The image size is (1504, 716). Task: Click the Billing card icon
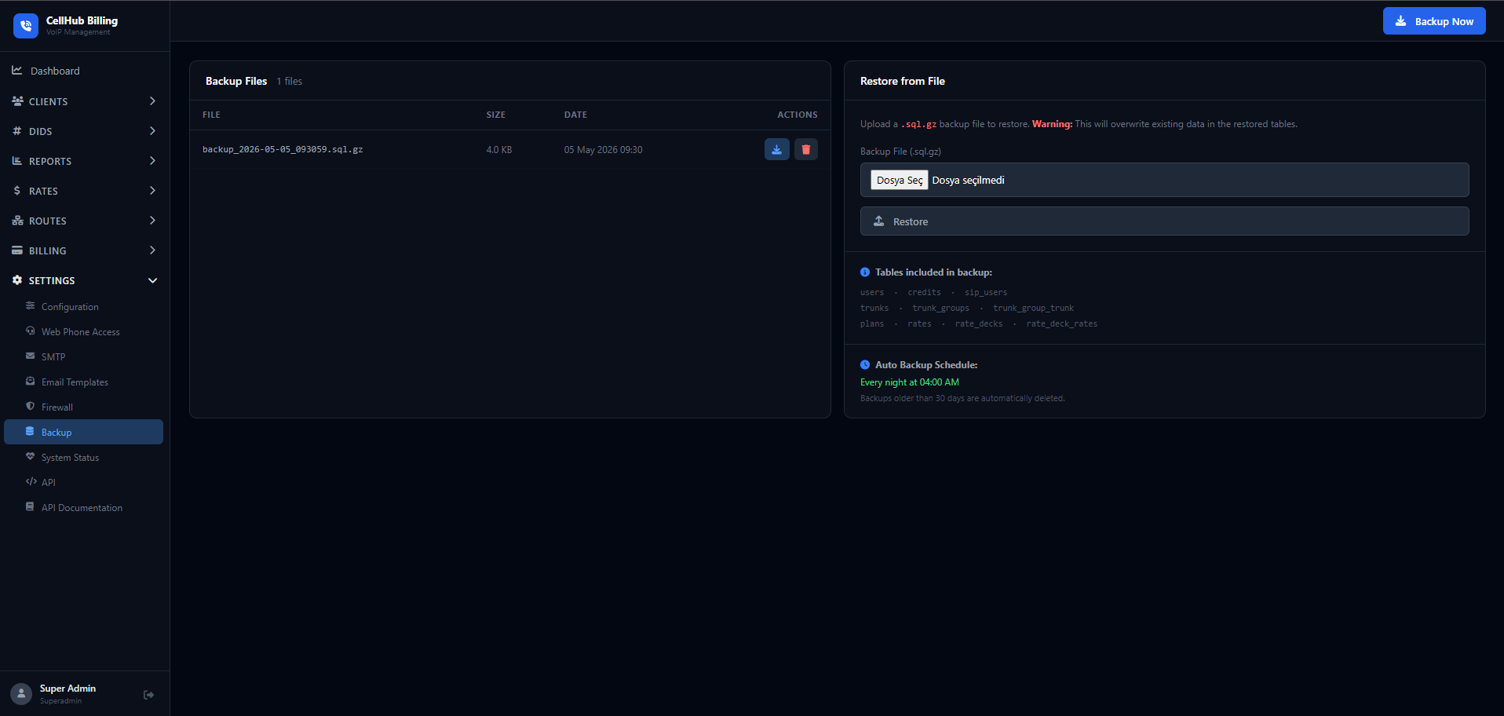tap(17, 250)
